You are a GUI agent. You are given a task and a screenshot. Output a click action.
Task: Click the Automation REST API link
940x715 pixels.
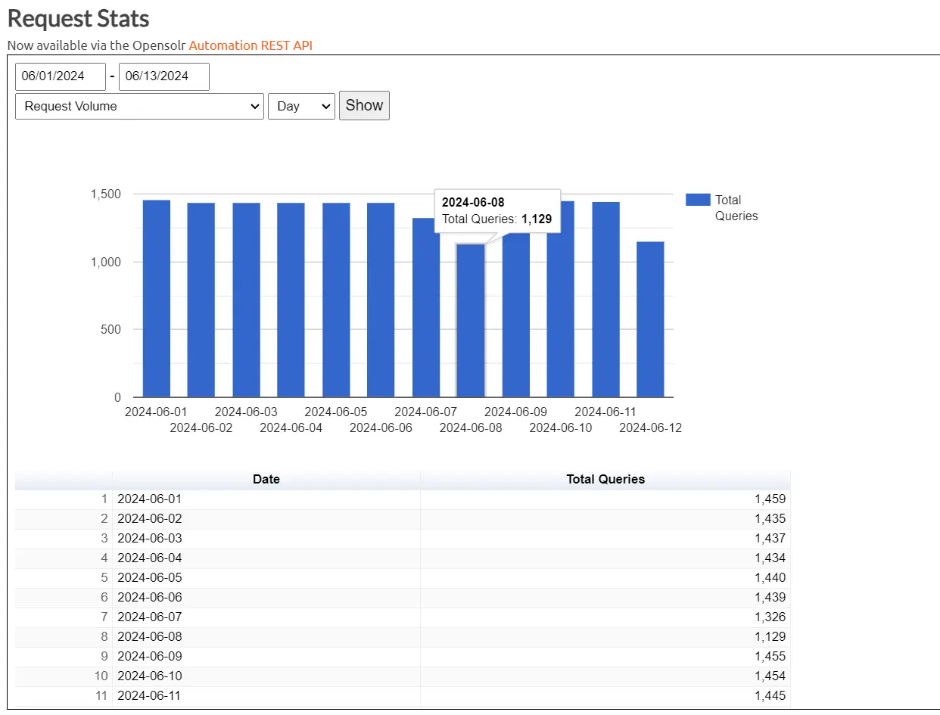click(251, 45)
